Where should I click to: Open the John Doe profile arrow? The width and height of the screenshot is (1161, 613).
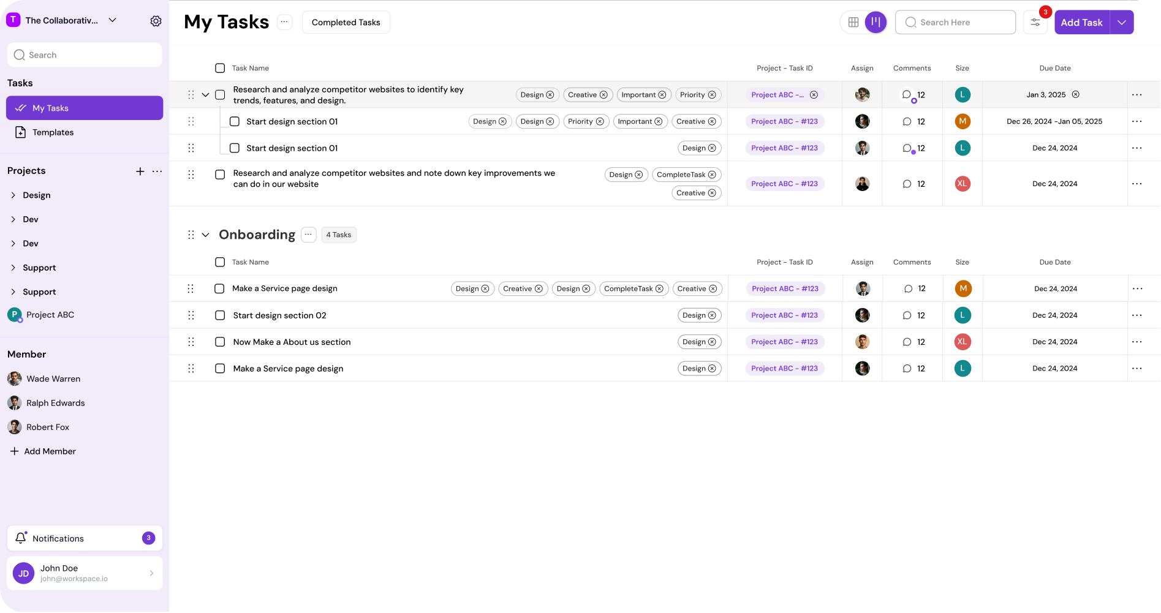[x=151, y=573]
